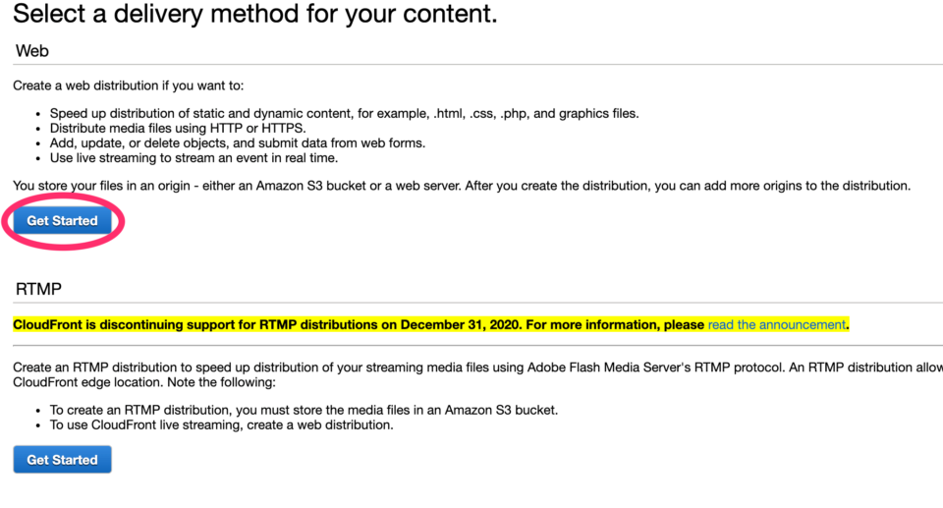Click the divider line below the RTMP heading
The height and width of the screenshot is (508, 943).
click(471, 303)
